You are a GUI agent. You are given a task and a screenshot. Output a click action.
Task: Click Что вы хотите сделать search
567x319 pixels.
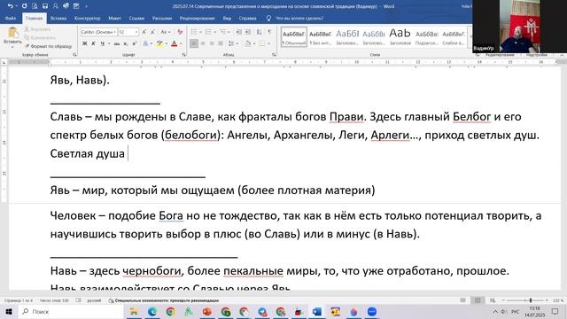(299, 18)
